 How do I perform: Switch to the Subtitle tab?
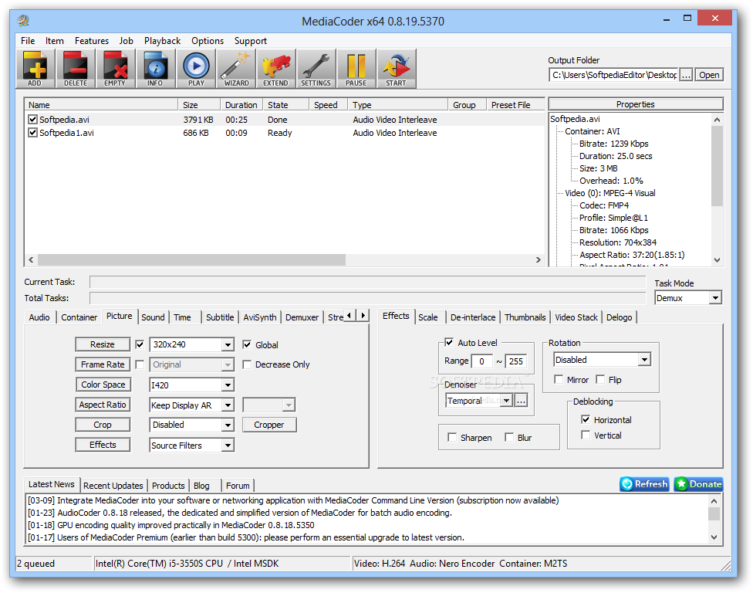(x=220, y=317)
